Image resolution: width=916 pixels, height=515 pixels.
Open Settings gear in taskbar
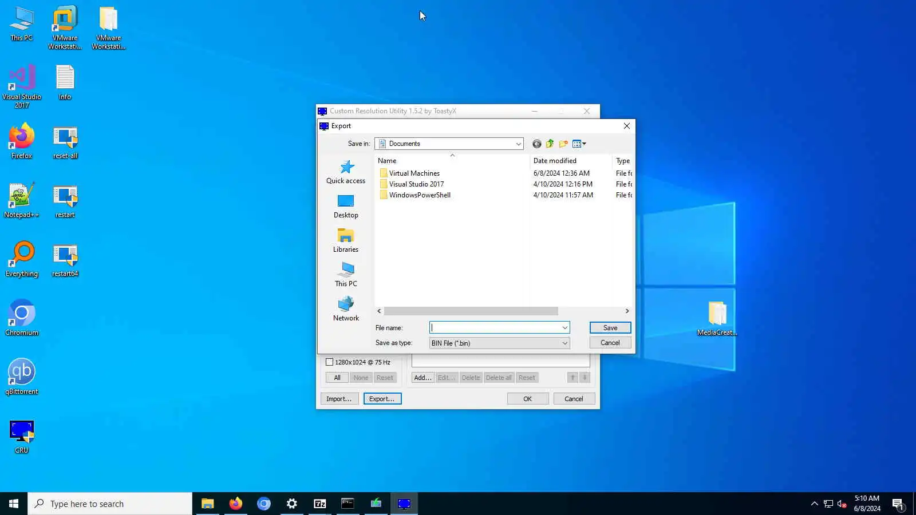[292, 504]
